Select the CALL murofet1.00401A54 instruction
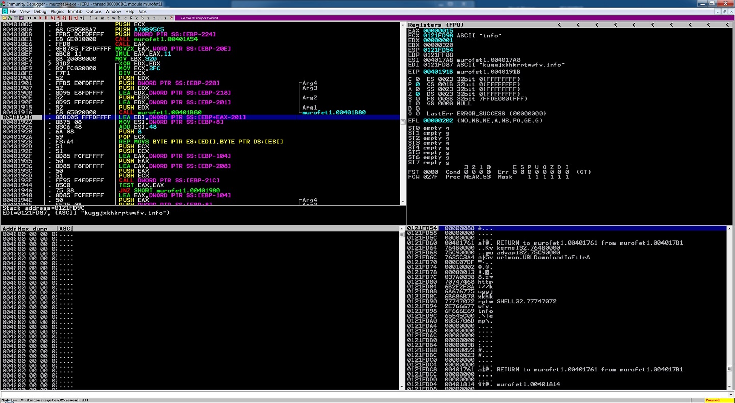The height and width of the screenshot is (403, 735). pyautogui.click(x=200, y=39)
